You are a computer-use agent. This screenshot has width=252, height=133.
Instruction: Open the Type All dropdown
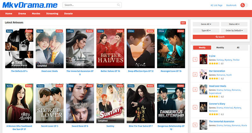pyautogui.click(x=206, y=30)
